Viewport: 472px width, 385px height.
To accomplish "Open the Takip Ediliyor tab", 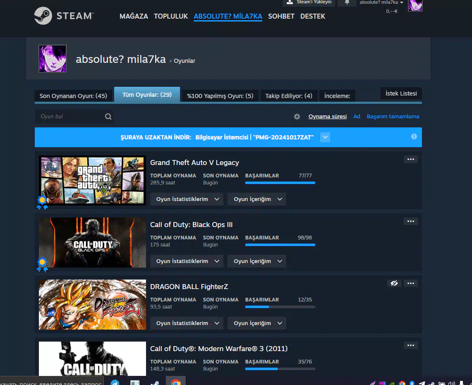I will pos(289,96).
